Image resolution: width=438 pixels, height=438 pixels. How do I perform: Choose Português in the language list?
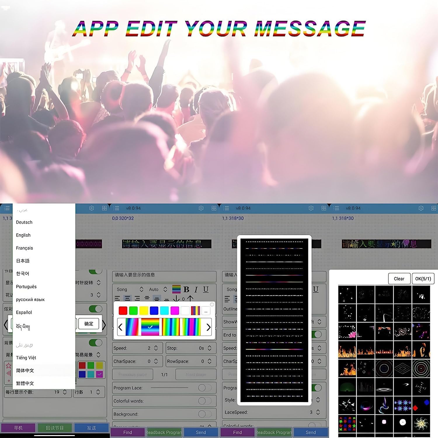[x=26, y=286]
